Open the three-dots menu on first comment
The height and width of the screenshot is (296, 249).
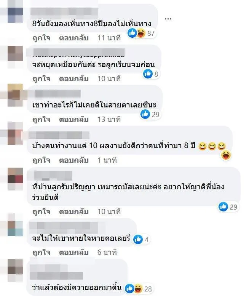click(x=168, y=19)
